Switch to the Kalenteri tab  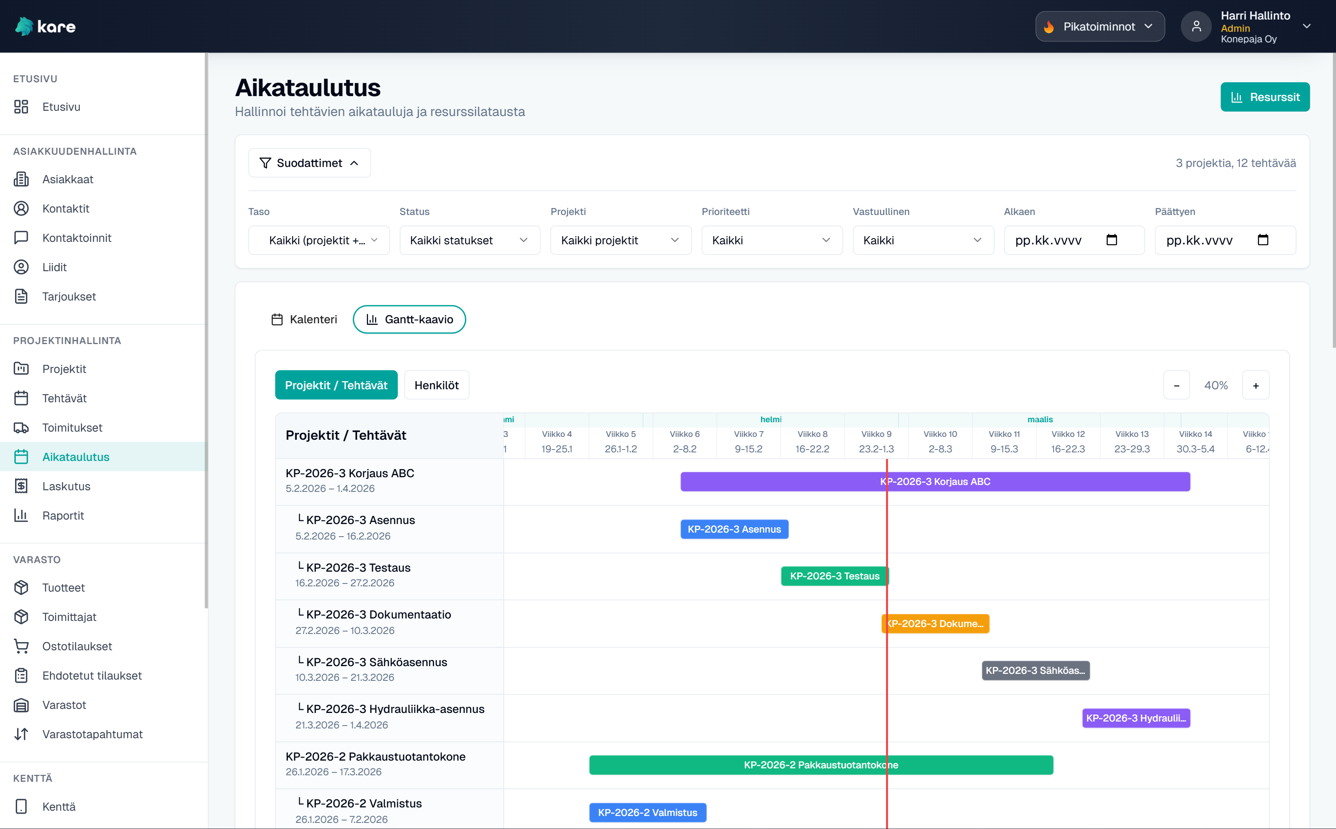pyautogui.click(x=304, y=320)
